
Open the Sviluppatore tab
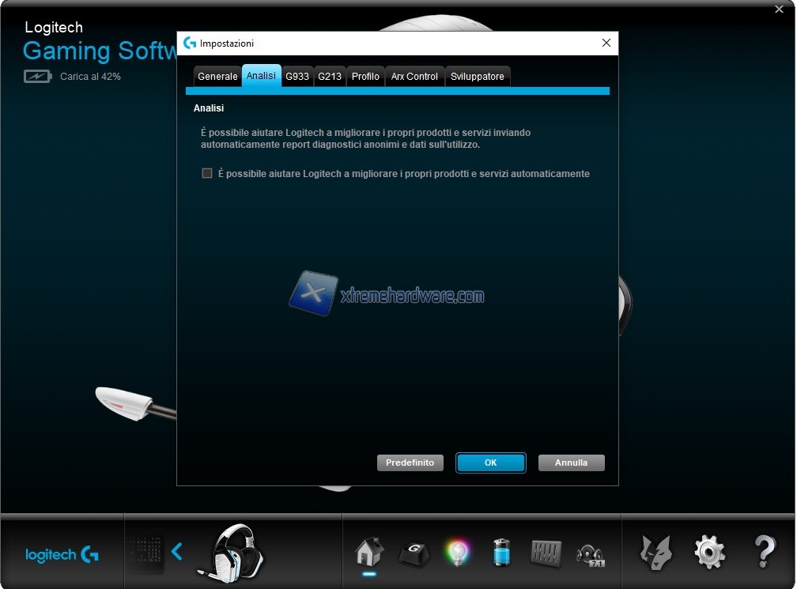(478, 77)
